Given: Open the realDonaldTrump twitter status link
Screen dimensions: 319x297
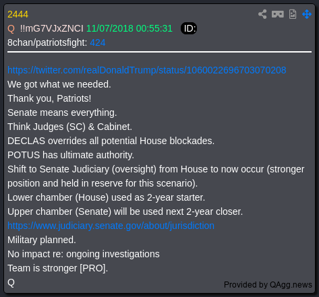Looking at the screenshot, I should (147, 70).
